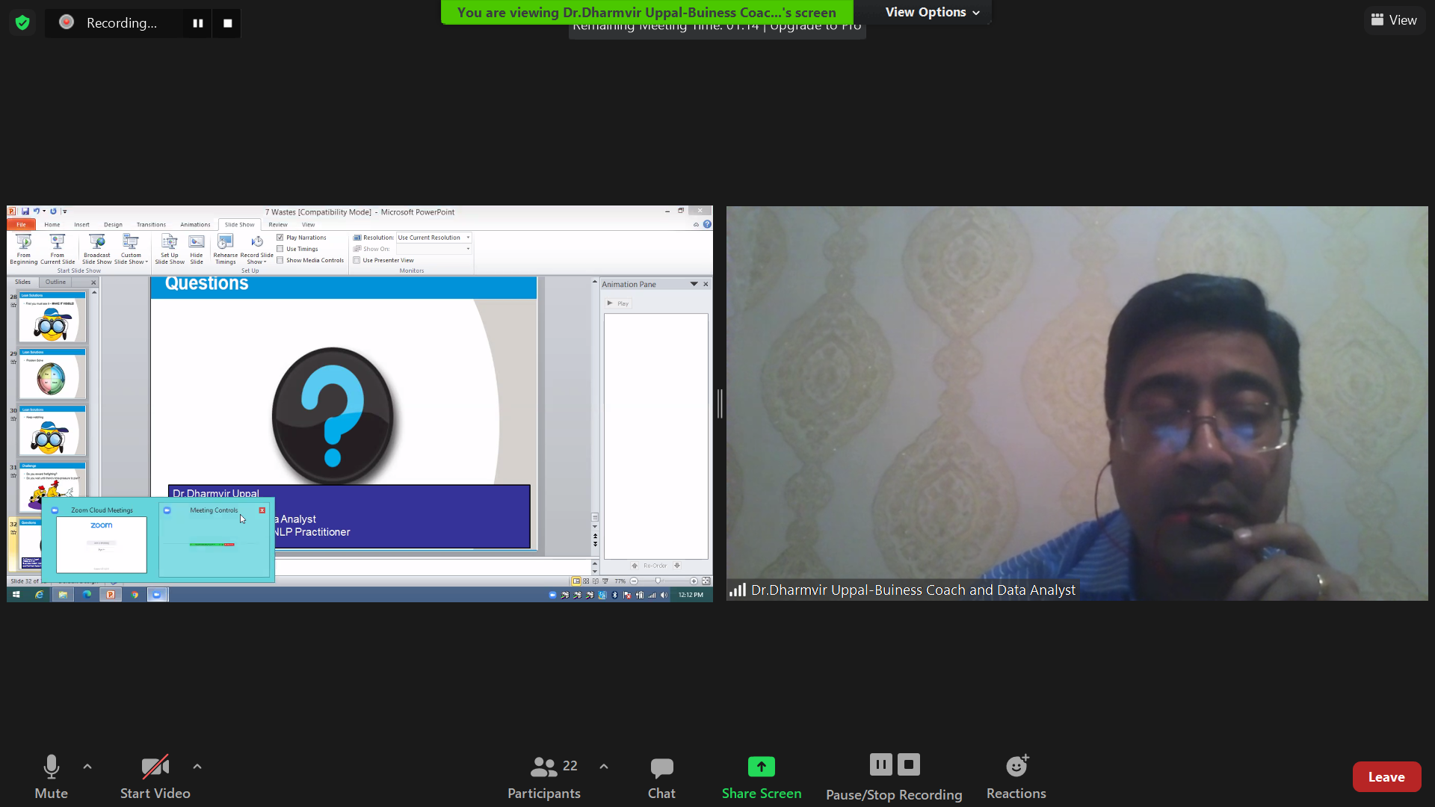Enable the Use Presenter View checkbox
Image resolution: width=1435 pixels, height=807 pixels.
pos(357,260)
